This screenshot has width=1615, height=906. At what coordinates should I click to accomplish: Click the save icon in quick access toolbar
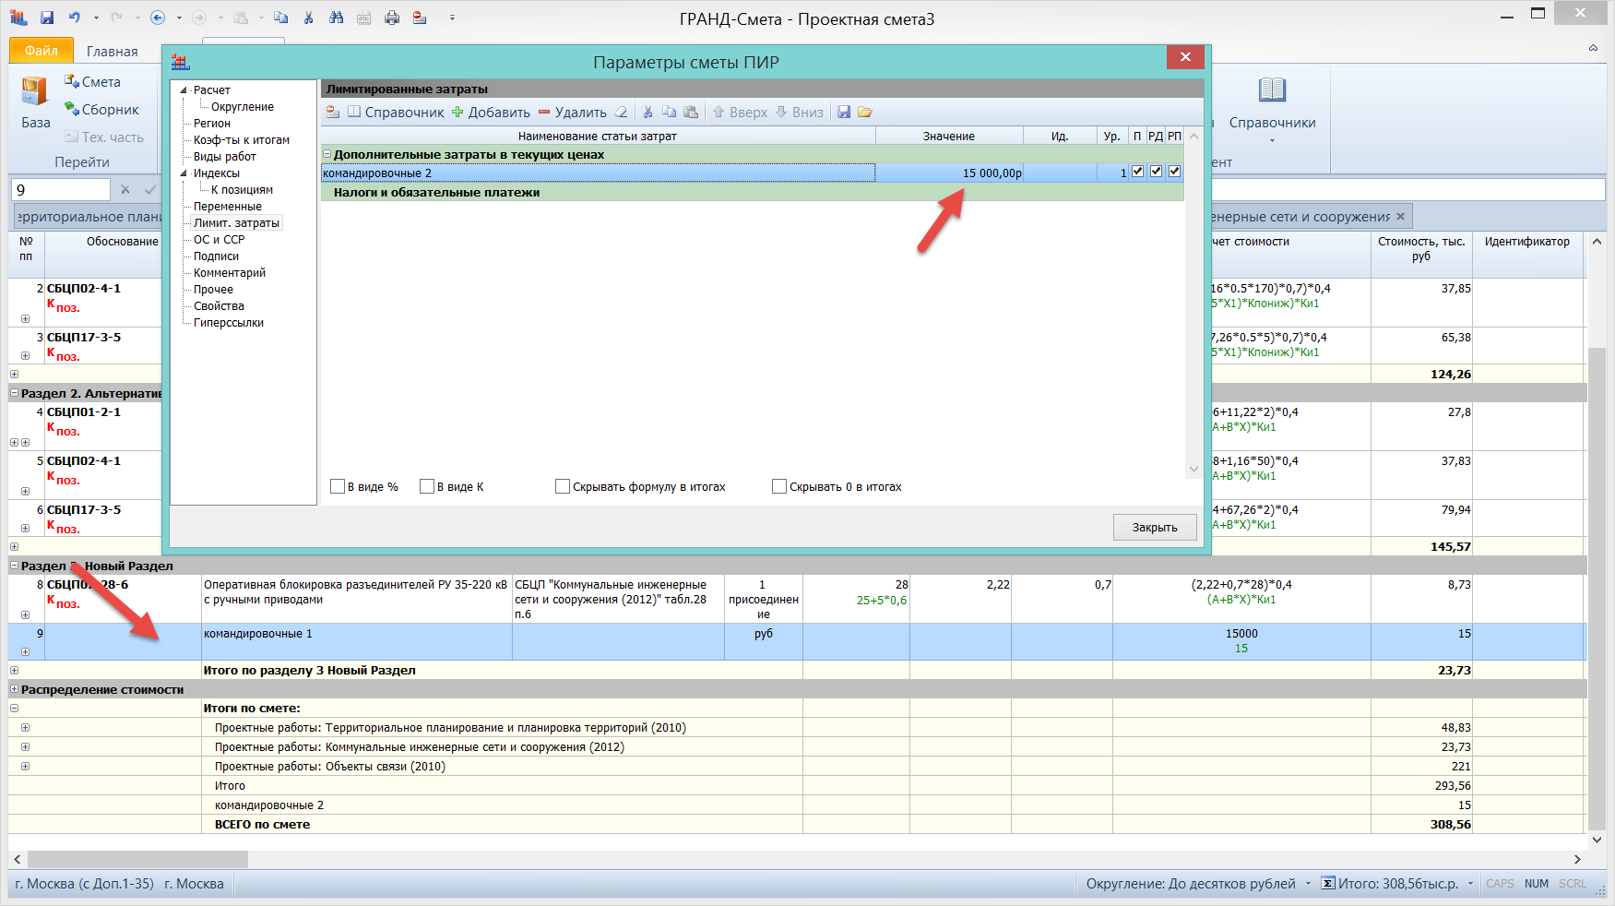(47, 18)
